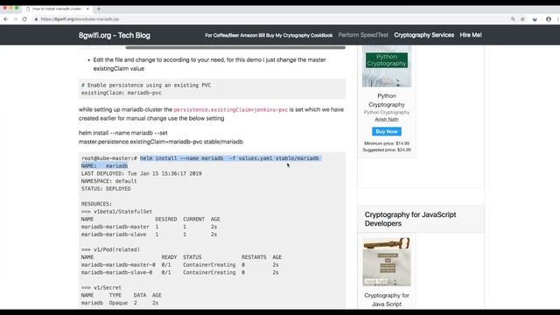
Task: Open the Hire Me! nav link
Action: pos(471,35)
